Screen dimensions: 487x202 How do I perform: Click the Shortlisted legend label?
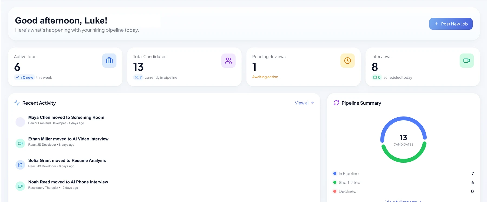pos(349,183)
